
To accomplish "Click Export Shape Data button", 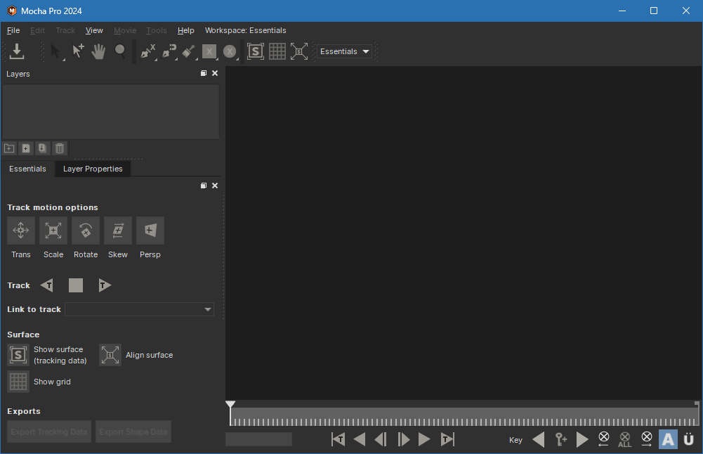I will [x=133, y=432].
